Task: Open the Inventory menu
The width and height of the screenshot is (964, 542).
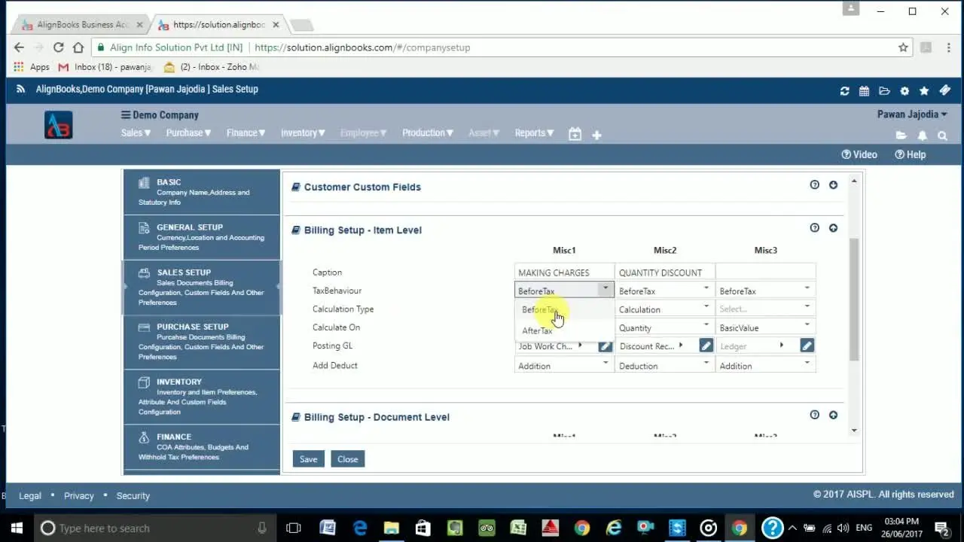Action: click(x=303, y=132)
